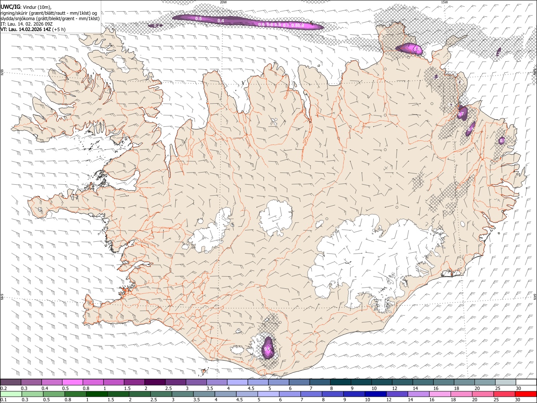Viewport: 537px width, 403px height.
Task: Select the lower legend swatch starting at 7
Action: coord(311,394)
